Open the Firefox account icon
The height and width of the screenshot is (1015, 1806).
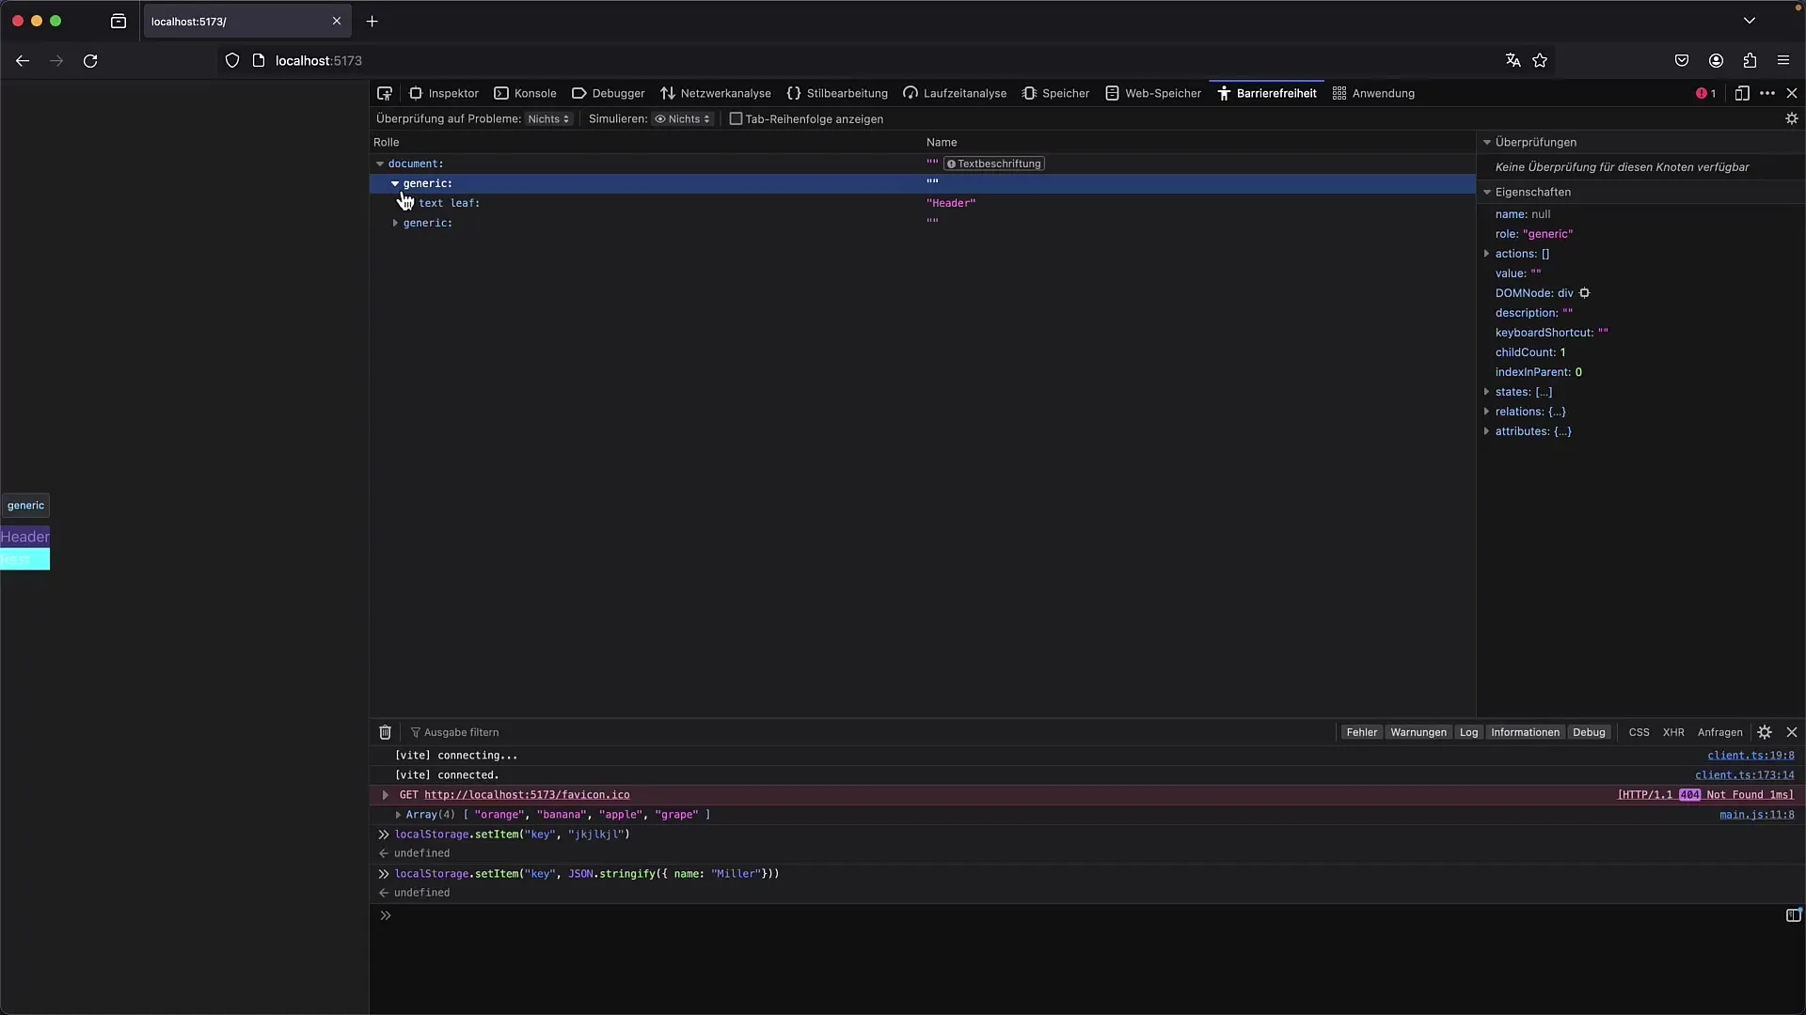point(1716,61)
